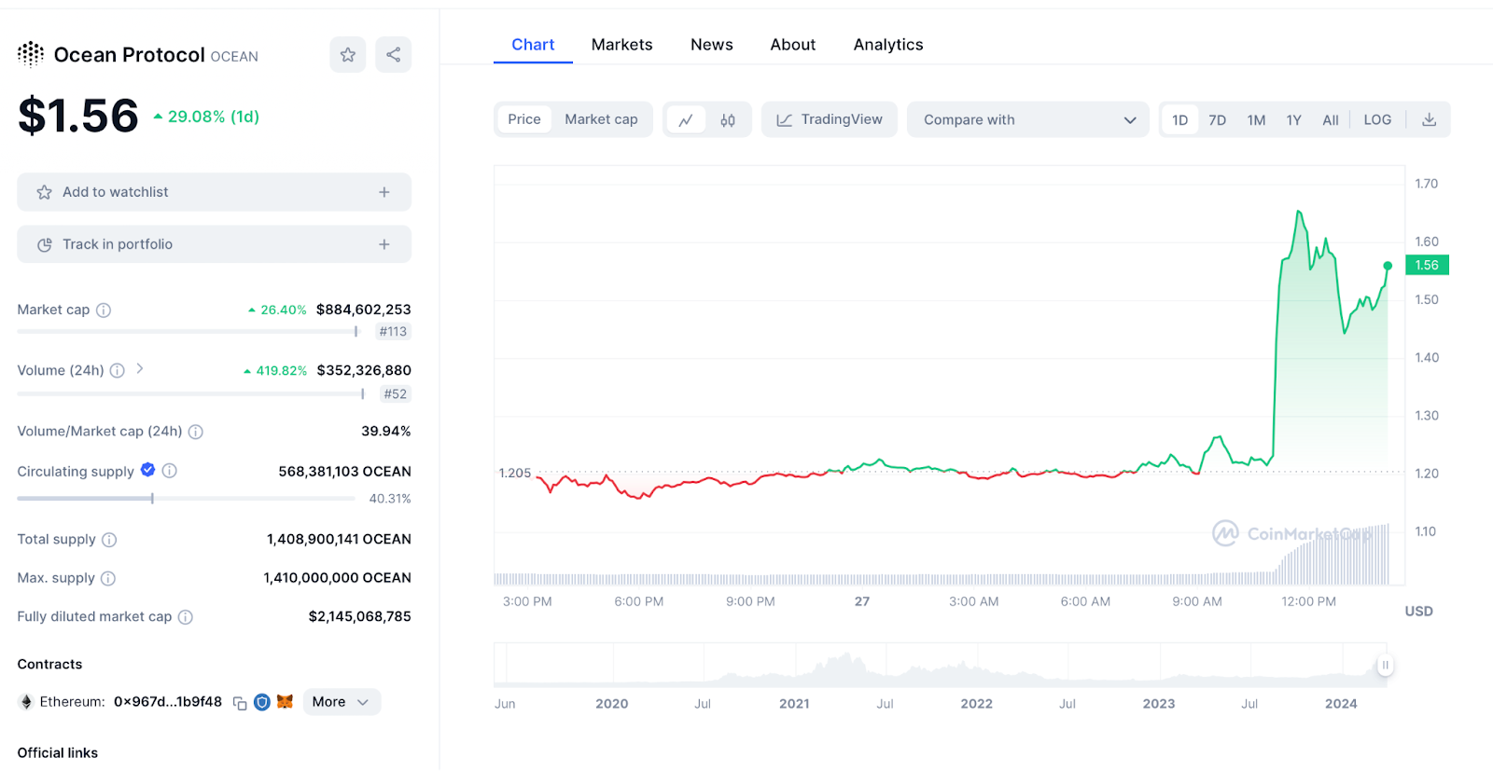Screen dimensions: 1493x771
Task: Star Ocean Protocol as favorite
Action: point(348,55)
